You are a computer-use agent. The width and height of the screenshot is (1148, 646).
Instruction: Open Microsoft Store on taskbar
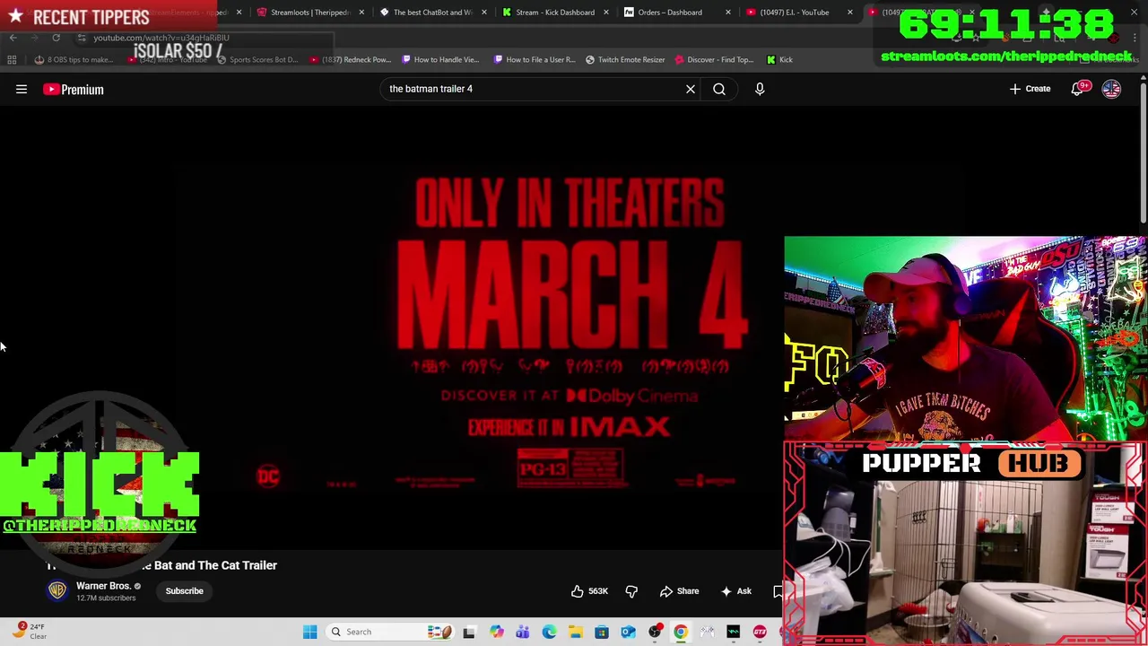coord(602,632)
